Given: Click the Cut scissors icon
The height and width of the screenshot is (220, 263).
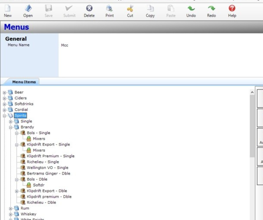Looking at the screenshot, I should point(130,11).
